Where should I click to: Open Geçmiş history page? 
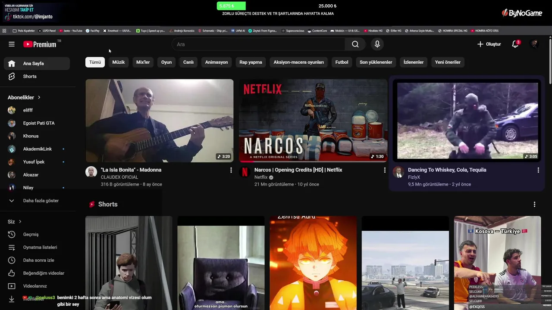pos(37,235)
